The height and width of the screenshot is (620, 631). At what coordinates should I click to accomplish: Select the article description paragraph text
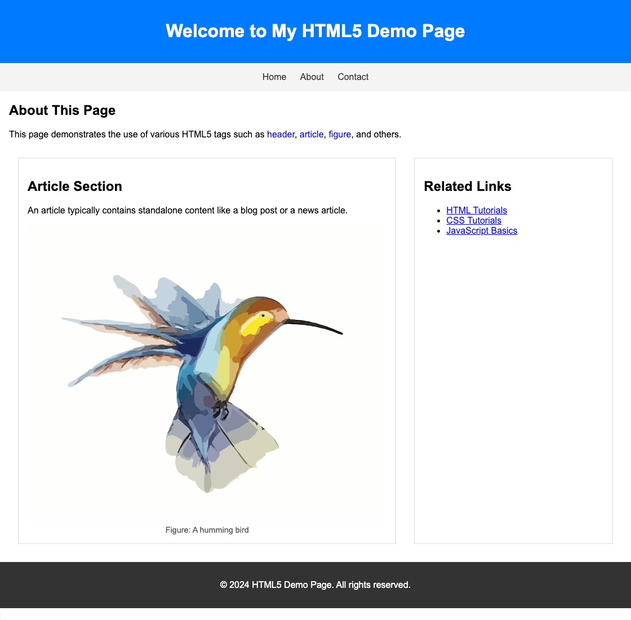point(187,210)
